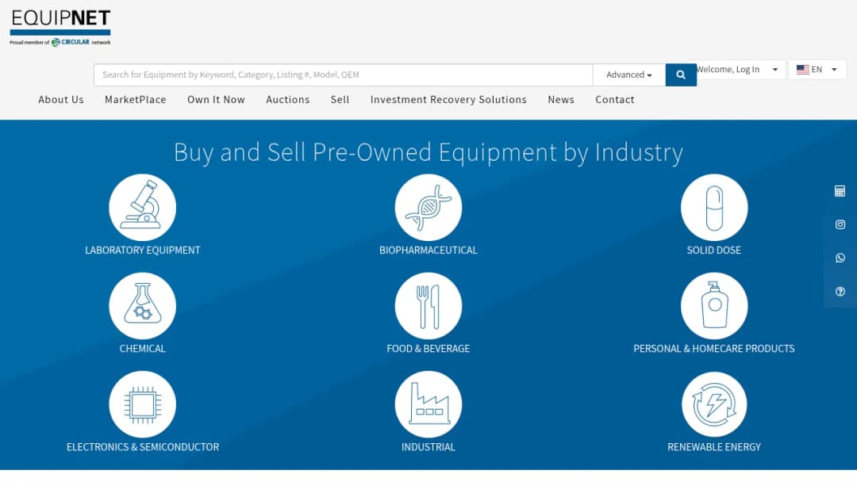Click the Buy and Sell Pre-Owned Equipment heading
This screenshot has width=857, height=482.
428,152
